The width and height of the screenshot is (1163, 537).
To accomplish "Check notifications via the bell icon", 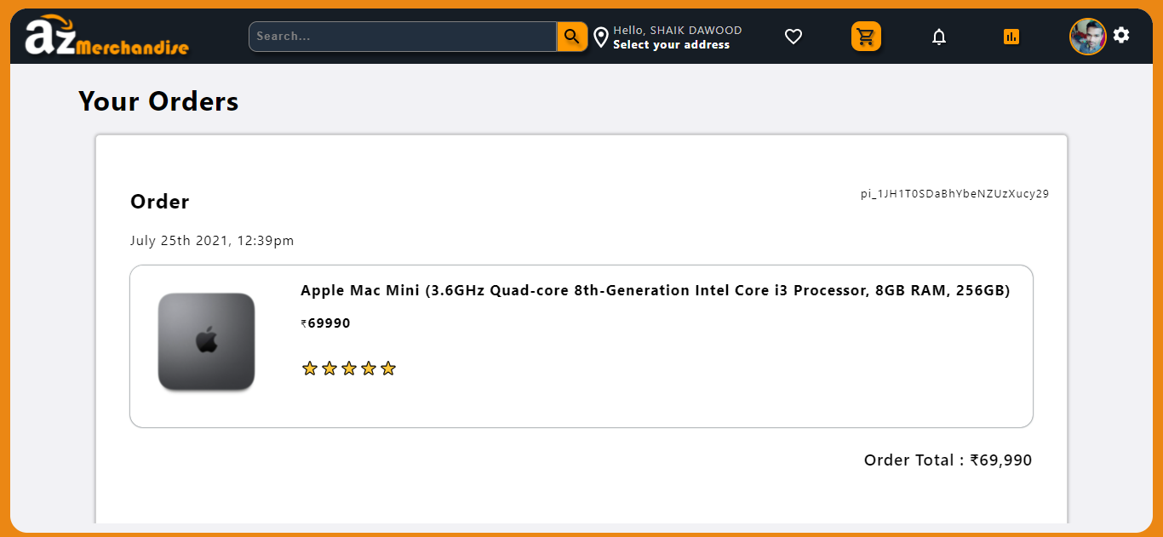I will 939,37.
